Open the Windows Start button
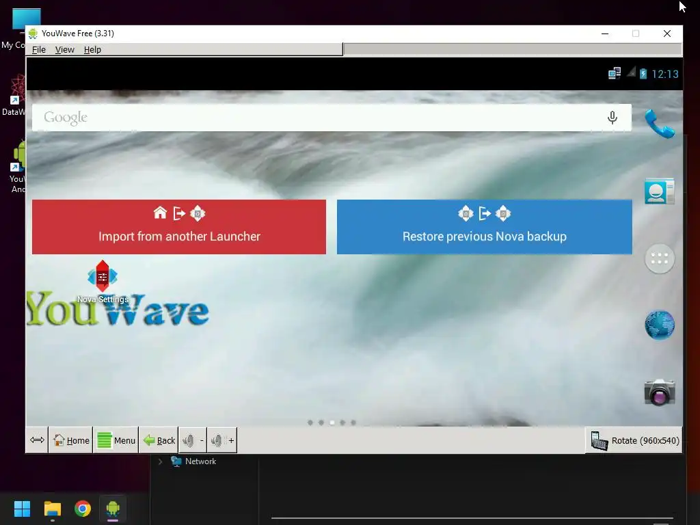 click(x=22, y=509)
